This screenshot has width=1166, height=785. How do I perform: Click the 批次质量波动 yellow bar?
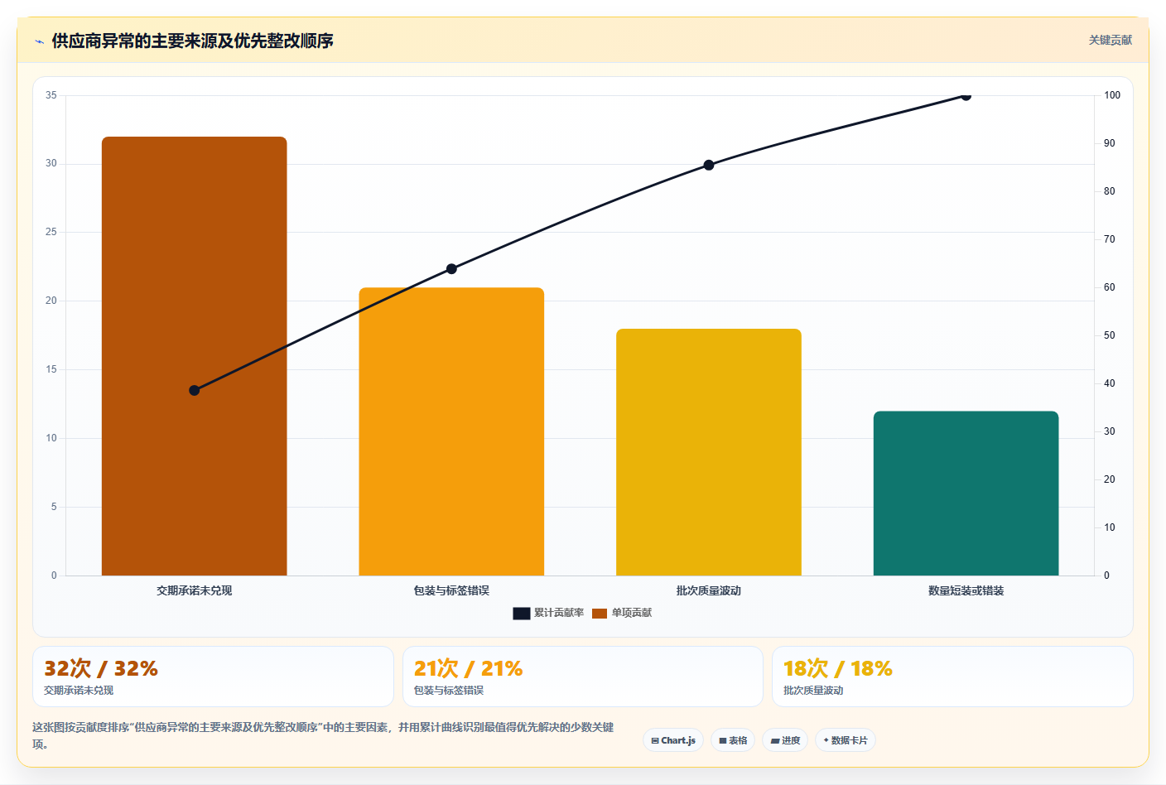pyautogui.click(x=709, y=452)
